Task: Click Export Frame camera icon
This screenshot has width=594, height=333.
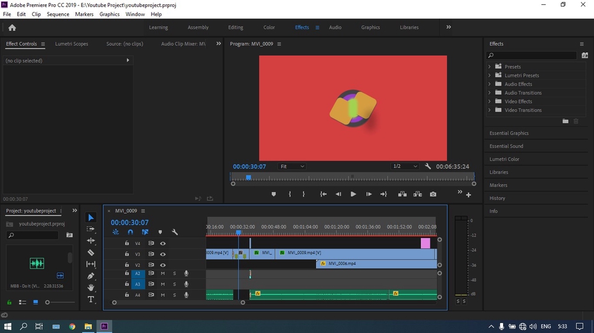Action: pos(433,194)
